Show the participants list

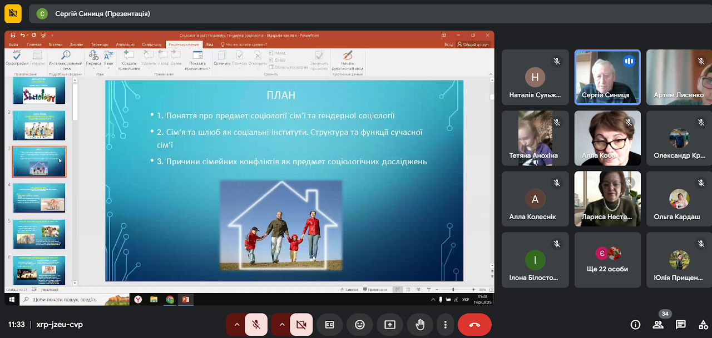[658, 325]
